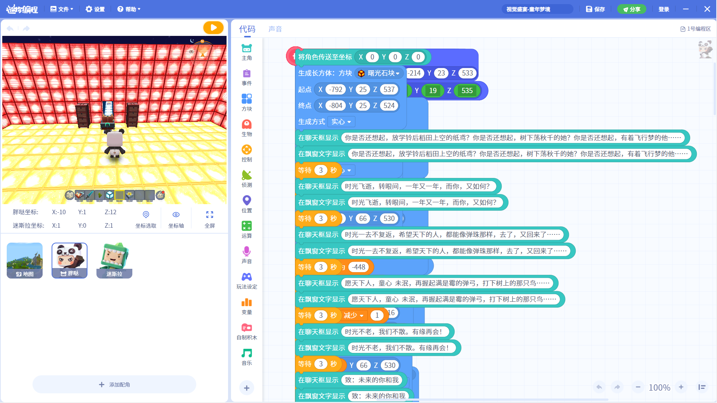Click the selected yellow hotbar slot
This screenshot has width=717, height=403.
coord(119,195)
